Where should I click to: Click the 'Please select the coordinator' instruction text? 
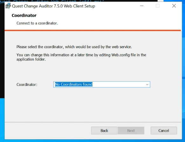pos(74,47)
